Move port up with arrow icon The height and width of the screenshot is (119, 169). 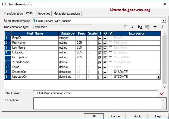point(155,27)
